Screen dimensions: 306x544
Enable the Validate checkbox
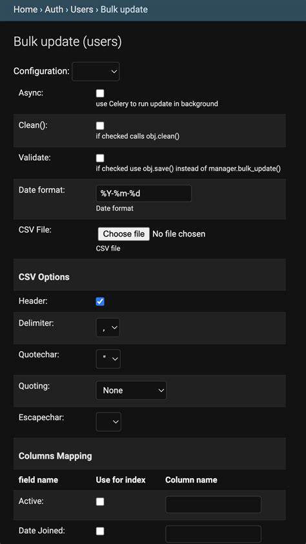[100, 158]
